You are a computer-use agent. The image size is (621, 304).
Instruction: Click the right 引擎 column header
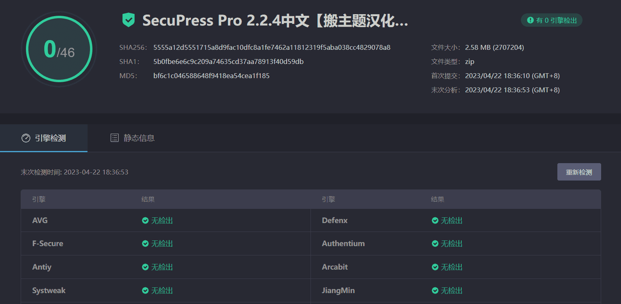(x=329, y=200)
